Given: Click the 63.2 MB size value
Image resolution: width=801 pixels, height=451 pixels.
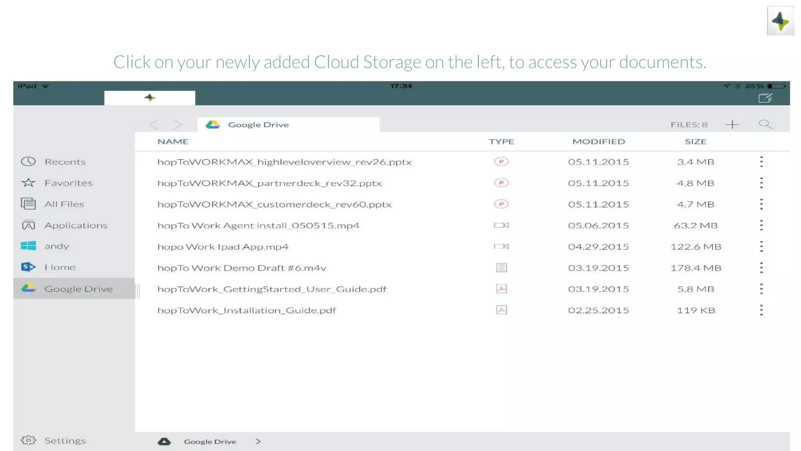Looking at the screenshot, I should point(696,225).
